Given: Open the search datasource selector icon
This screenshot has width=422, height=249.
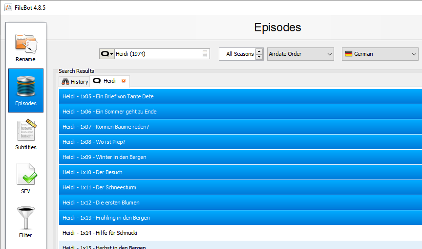Looking at the screenshot, I should (106, 54).
